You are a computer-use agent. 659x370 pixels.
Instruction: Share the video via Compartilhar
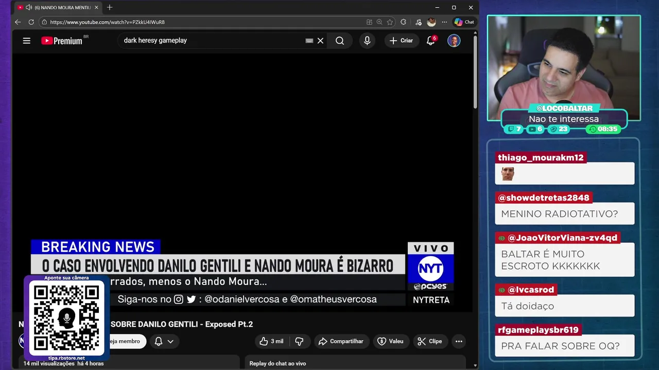coord(341,341)
